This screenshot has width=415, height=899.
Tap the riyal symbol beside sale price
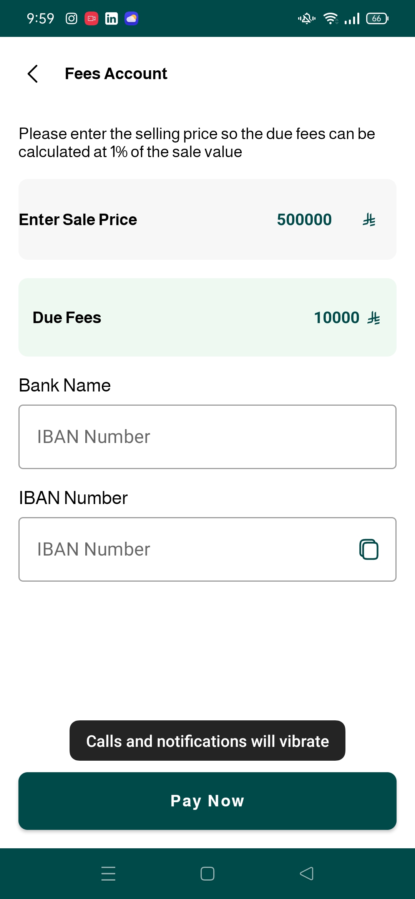point(369,220)
